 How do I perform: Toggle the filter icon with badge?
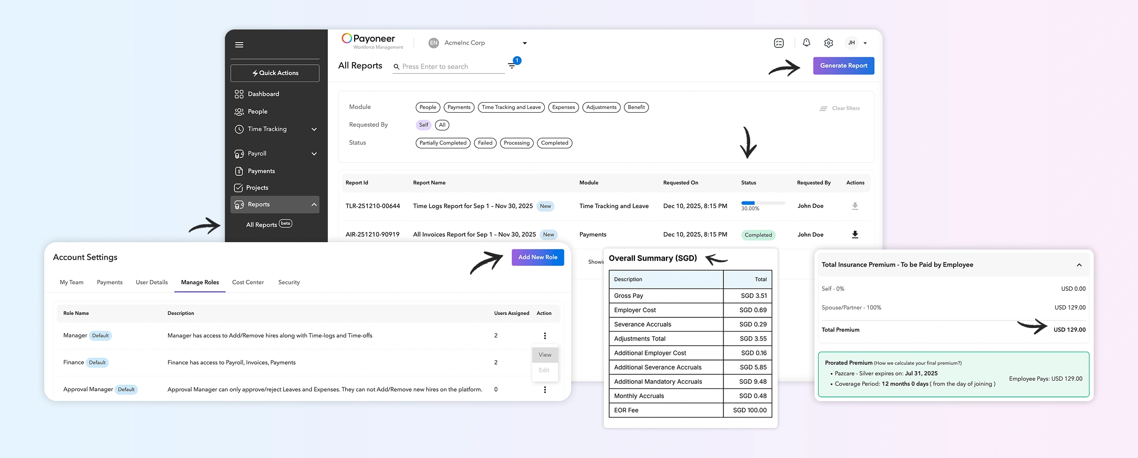click(512, 65)
